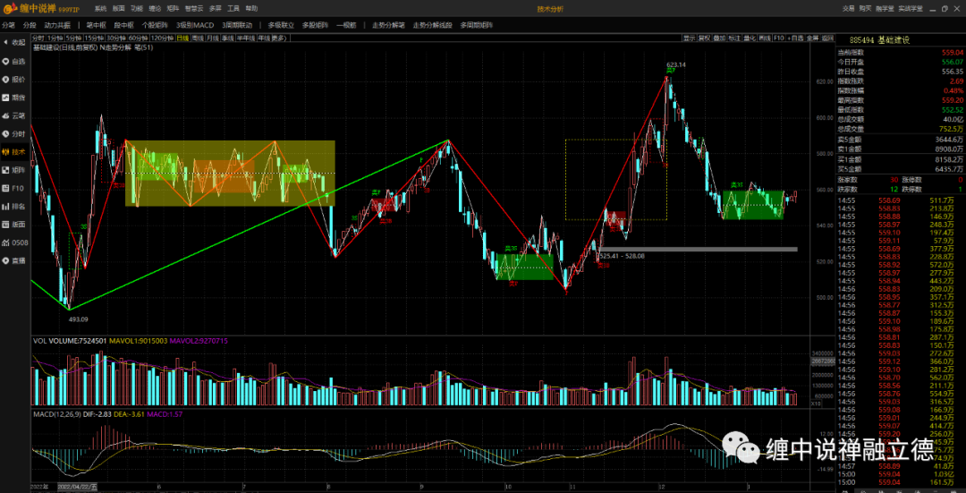Image resolution: width=966 pixels, height=493 pixels.
Task: Open the 自选 watchlist sidebar icon
Action: click(14, 61)
